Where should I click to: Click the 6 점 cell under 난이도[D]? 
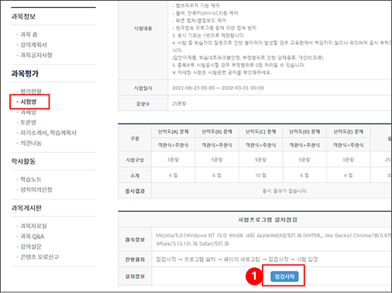tap(304, 175)
